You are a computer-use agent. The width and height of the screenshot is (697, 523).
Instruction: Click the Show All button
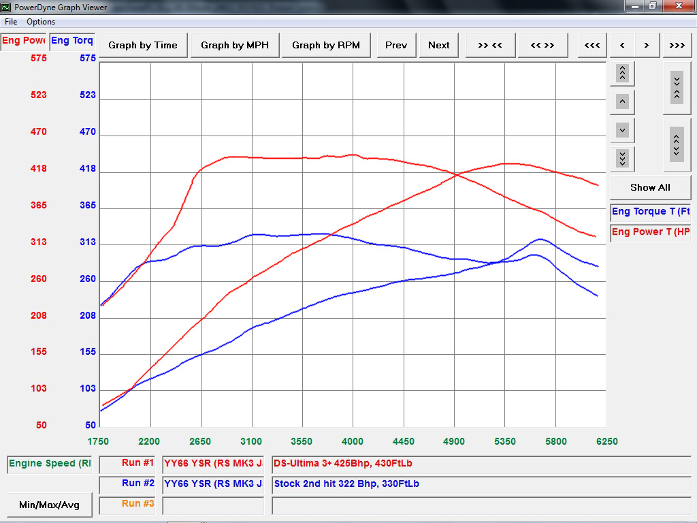(x=650, y=187)
